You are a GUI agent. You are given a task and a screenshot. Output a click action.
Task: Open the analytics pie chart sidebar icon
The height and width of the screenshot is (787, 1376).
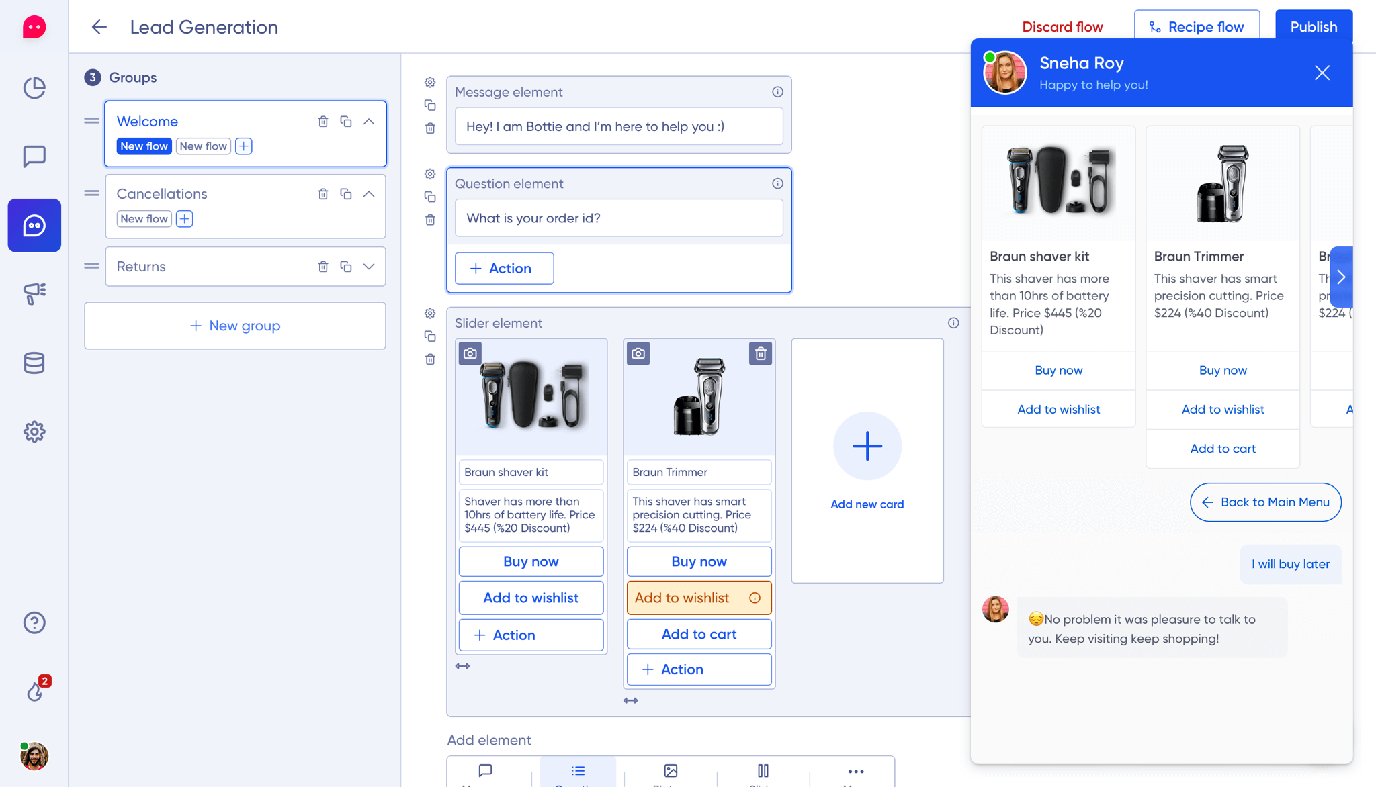34,87
